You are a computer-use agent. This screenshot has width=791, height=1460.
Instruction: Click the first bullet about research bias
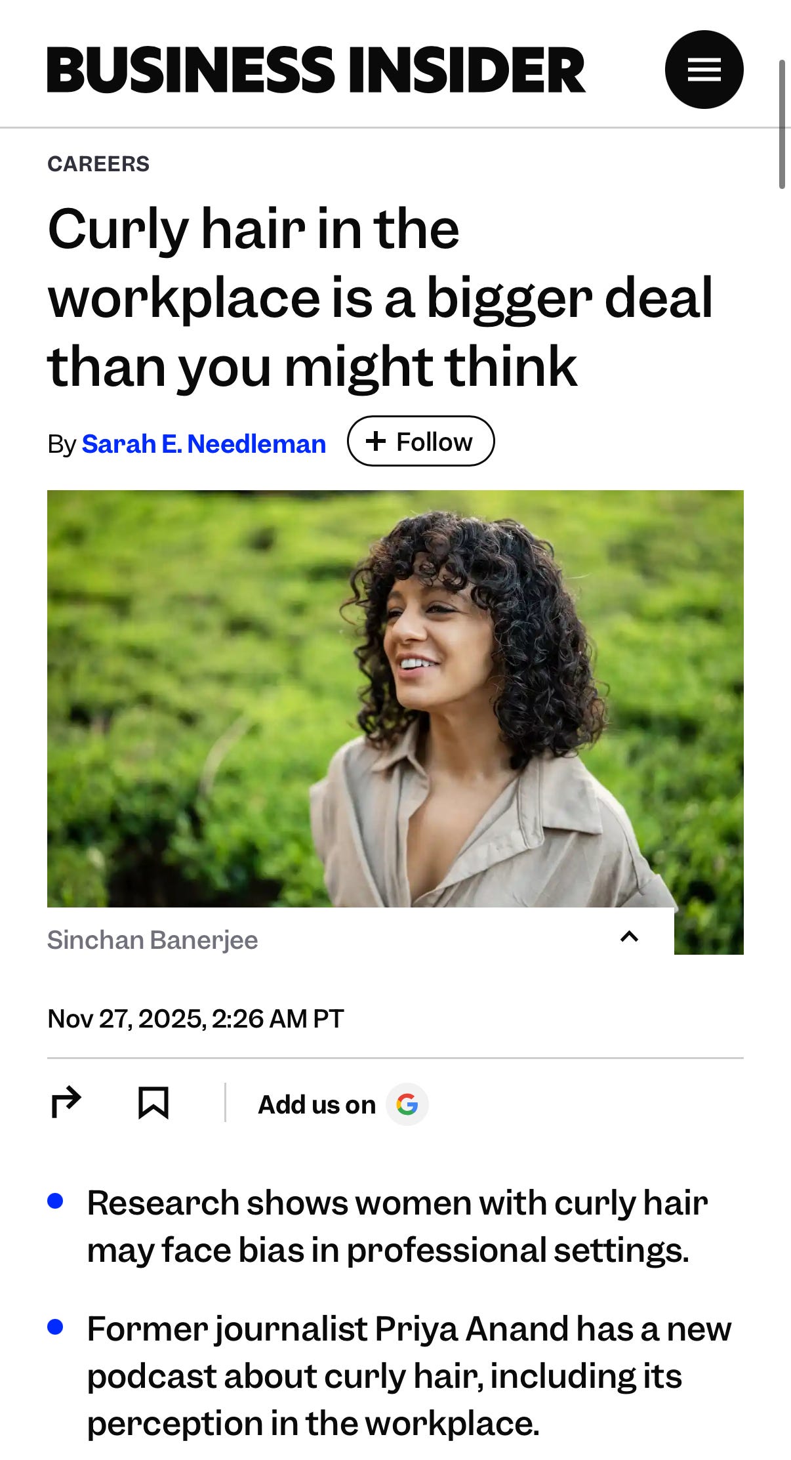pos(397,1226)
